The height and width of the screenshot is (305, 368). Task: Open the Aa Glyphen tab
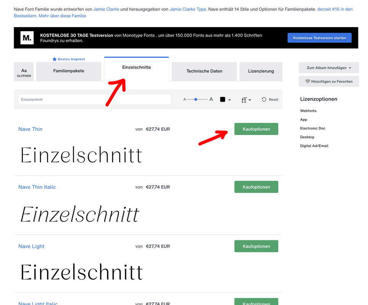(x=24, y=72)
